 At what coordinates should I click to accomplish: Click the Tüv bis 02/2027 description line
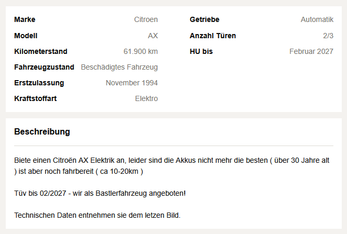100,193
